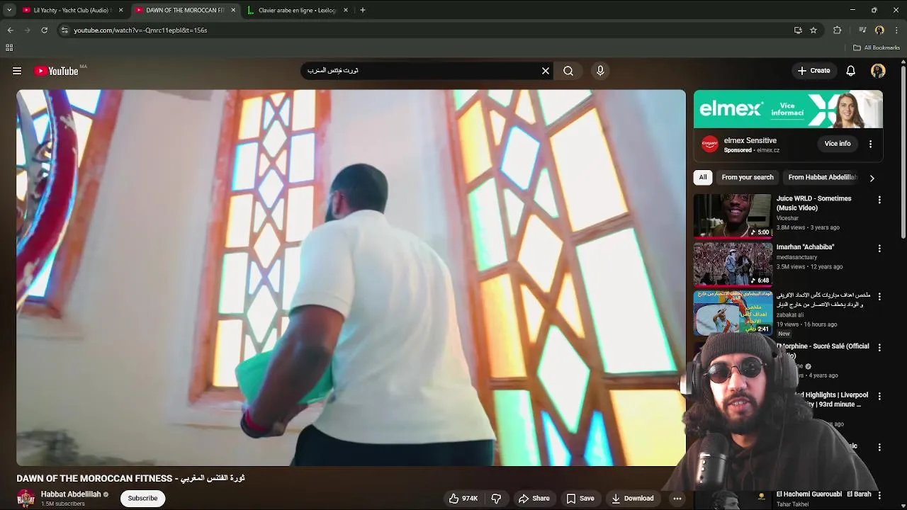
Task: Click the magnifier search button
Action: point(568,71)
